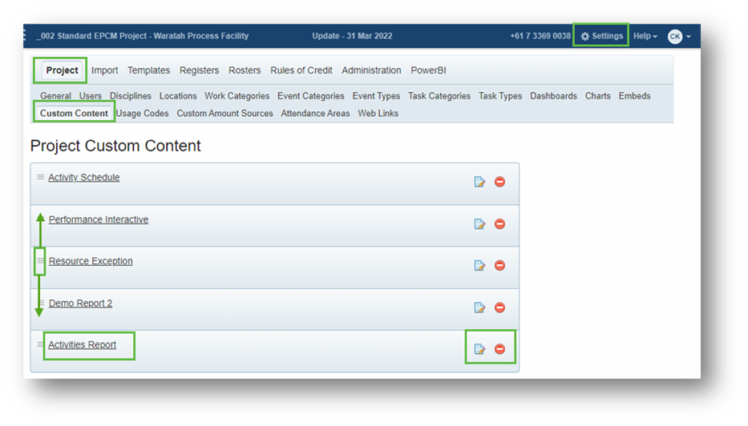Screen dimensions: 748x426
Task: Open the Rosters tab
Action: 245,70
